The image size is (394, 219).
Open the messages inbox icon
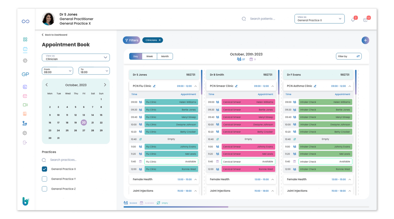pyautogui.click(x=366, y=20)
